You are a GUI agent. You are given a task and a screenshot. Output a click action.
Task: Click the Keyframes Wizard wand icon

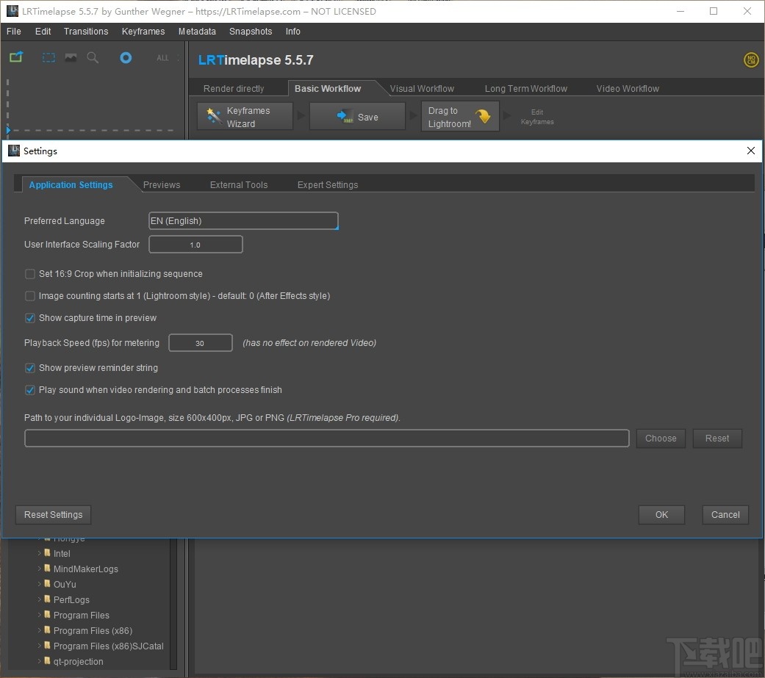(214, 116)
